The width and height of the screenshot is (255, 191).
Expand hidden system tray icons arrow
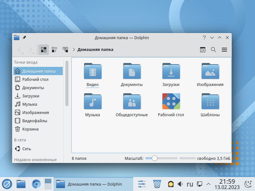tap(208, 184)
